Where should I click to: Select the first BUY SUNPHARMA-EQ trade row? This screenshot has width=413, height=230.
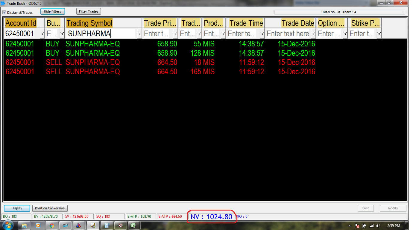[92, 44]
